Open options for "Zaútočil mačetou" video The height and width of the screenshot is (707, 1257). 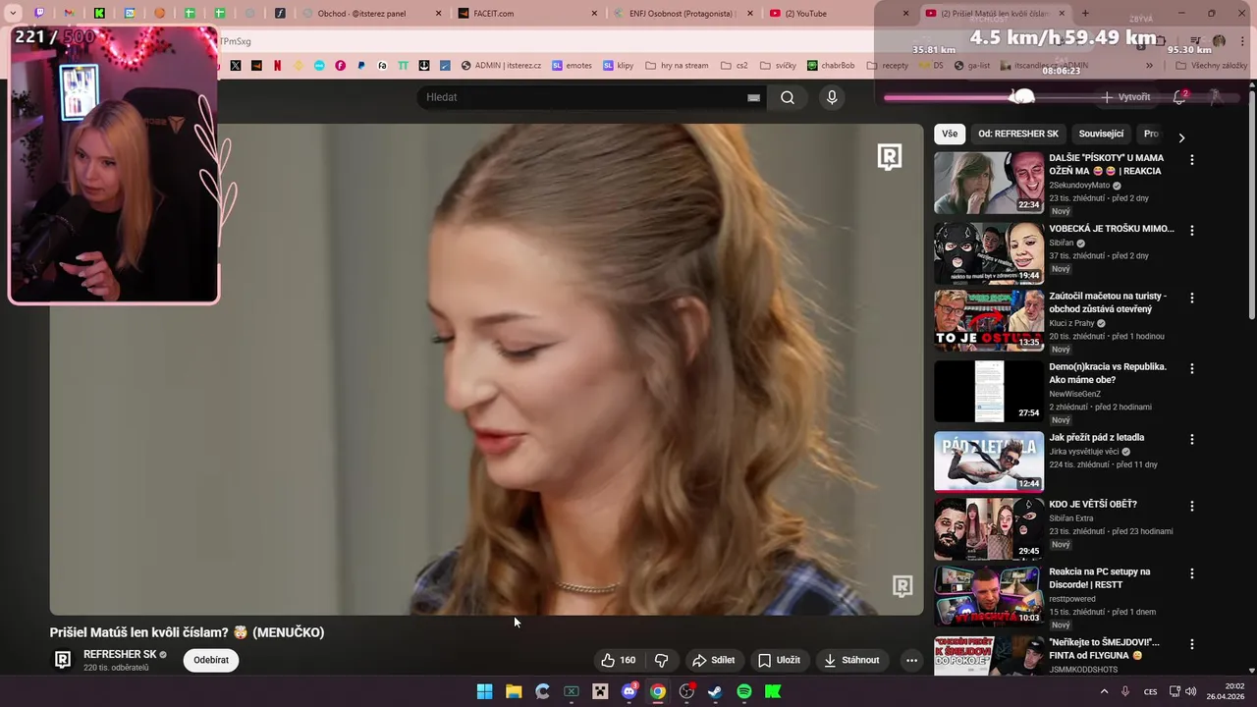[x=1192, y=298]
